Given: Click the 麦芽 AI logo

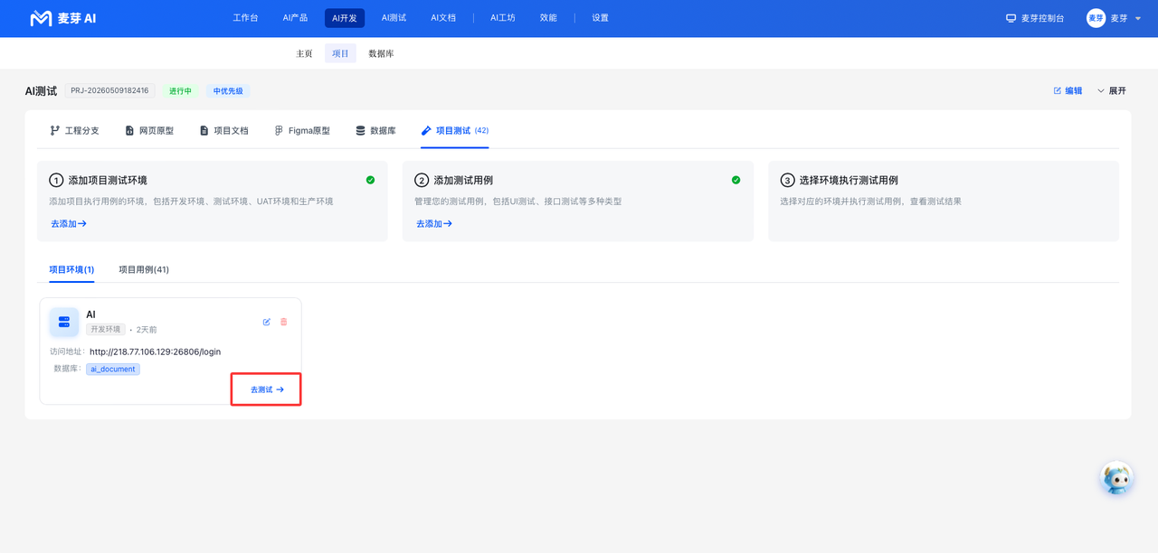Looking at the screenshot, I should 62,18.
